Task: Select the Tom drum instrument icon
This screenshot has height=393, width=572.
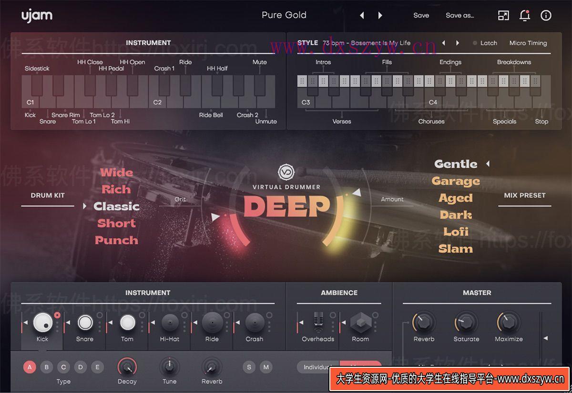Action: pos(127,322)
